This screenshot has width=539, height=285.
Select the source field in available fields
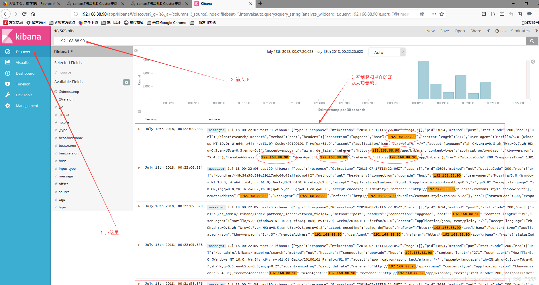tap(64, 192)
